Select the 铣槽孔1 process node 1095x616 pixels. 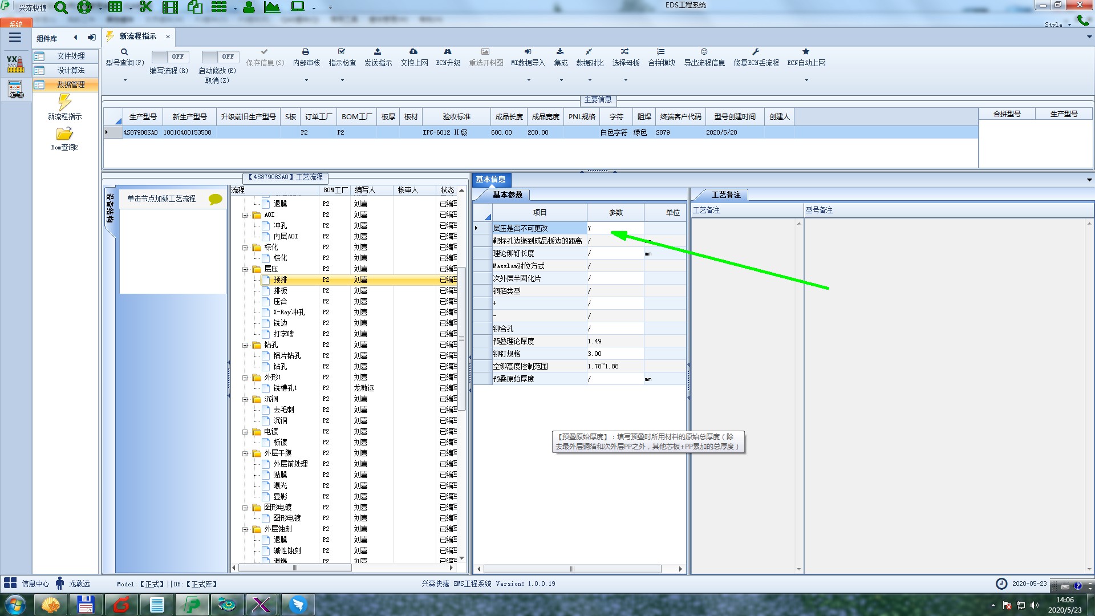285,388
